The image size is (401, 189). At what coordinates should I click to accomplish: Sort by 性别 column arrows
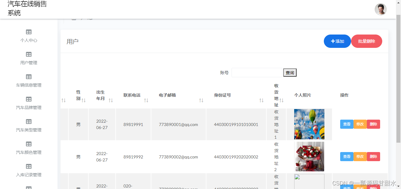click(x=84, y=100)
